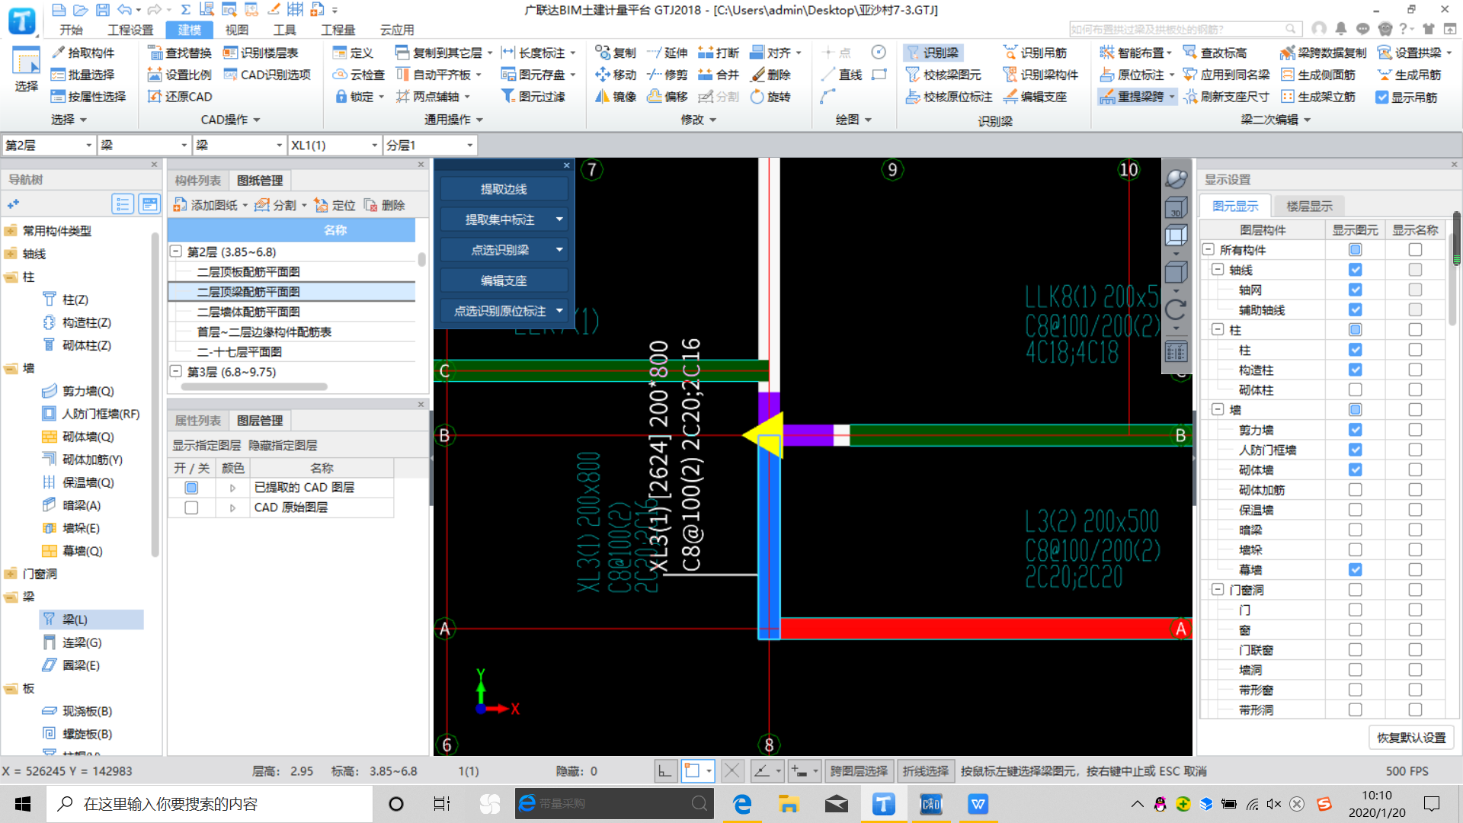The width and height of the screenshot is (1463, 823).
Task: Switch to 楼层显示 tab
Action: pos(1309,207)
